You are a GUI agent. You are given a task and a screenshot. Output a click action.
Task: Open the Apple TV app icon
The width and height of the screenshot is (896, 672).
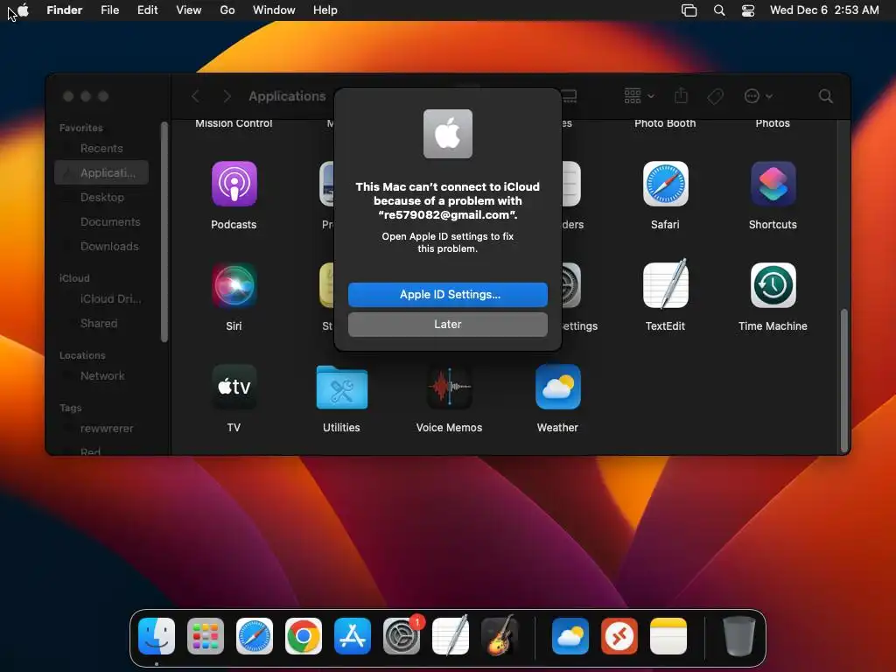(234, 387)
